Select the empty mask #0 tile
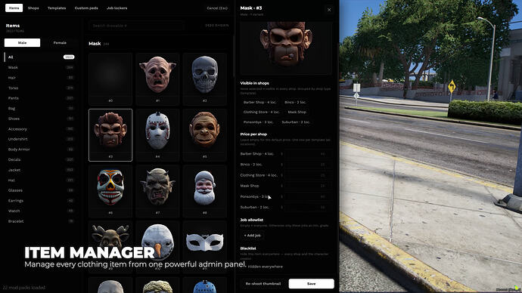The width and height of the screenshot is (522, 293). point(110,79)
